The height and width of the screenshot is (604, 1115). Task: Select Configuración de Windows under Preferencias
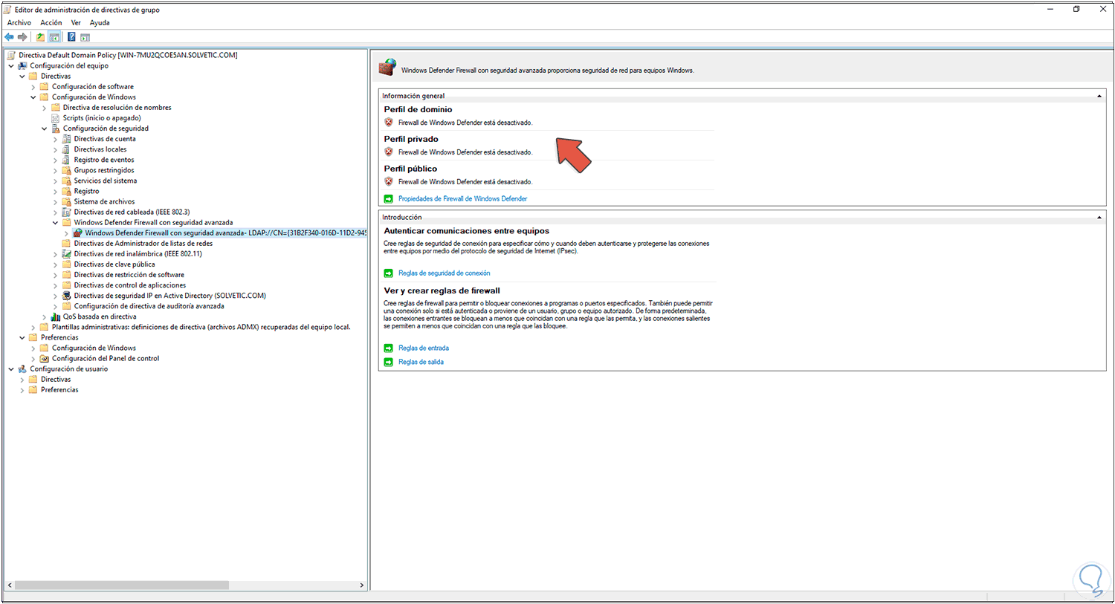[x=94, y=348]
